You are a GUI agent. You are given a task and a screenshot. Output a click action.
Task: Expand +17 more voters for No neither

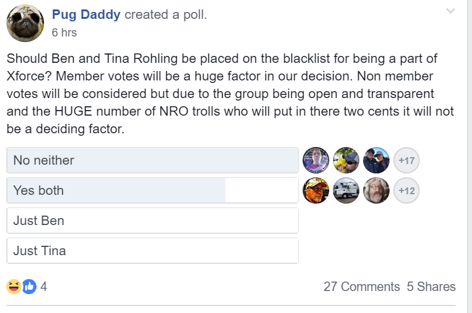click(x=407, y=160)
